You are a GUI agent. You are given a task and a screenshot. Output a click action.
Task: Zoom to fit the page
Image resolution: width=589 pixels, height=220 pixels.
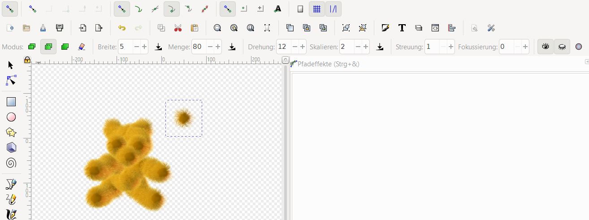pyautogui.click(x=251, y=28)
